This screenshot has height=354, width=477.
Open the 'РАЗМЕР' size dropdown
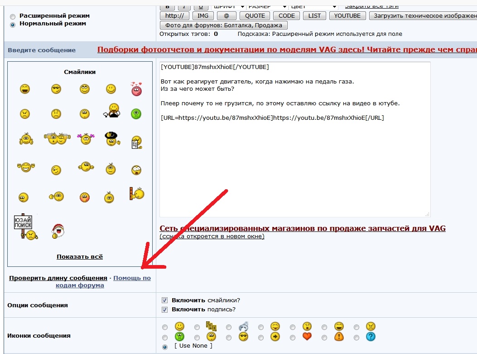[x=267, y=6]
